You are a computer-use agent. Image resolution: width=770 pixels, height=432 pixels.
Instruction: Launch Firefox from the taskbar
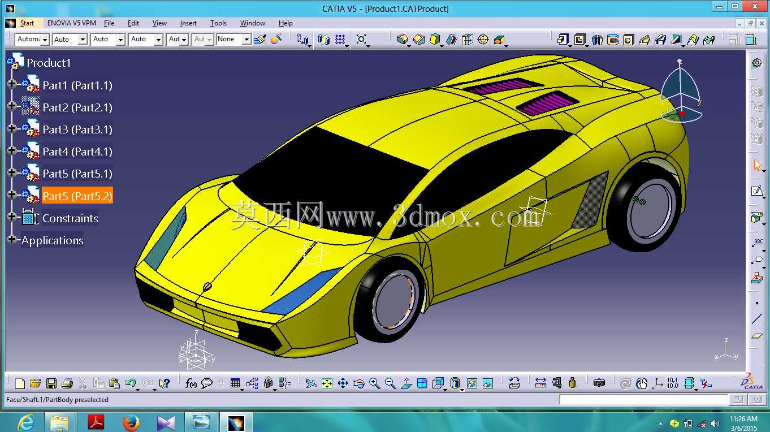[x=131, y=422]
